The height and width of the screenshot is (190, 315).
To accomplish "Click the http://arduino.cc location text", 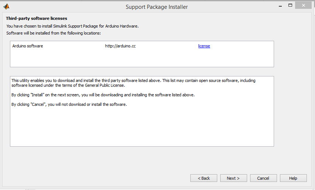I will pos(120,46).
